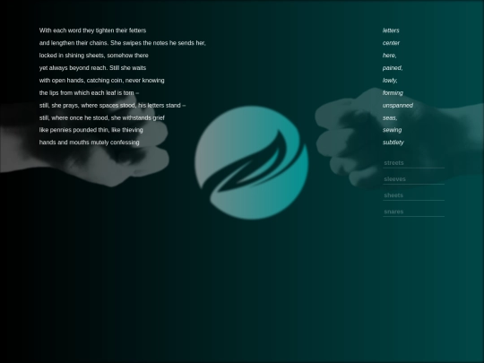The height and width of the screenshot is (363, 484).
Task: Click the italic word "here,"
Action: pyautogui.click(x=390, y=56)
